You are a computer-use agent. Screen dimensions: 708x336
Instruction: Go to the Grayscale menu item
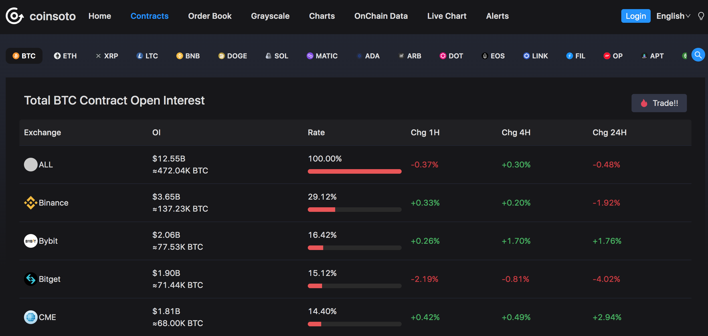click(x=270, y=16)
